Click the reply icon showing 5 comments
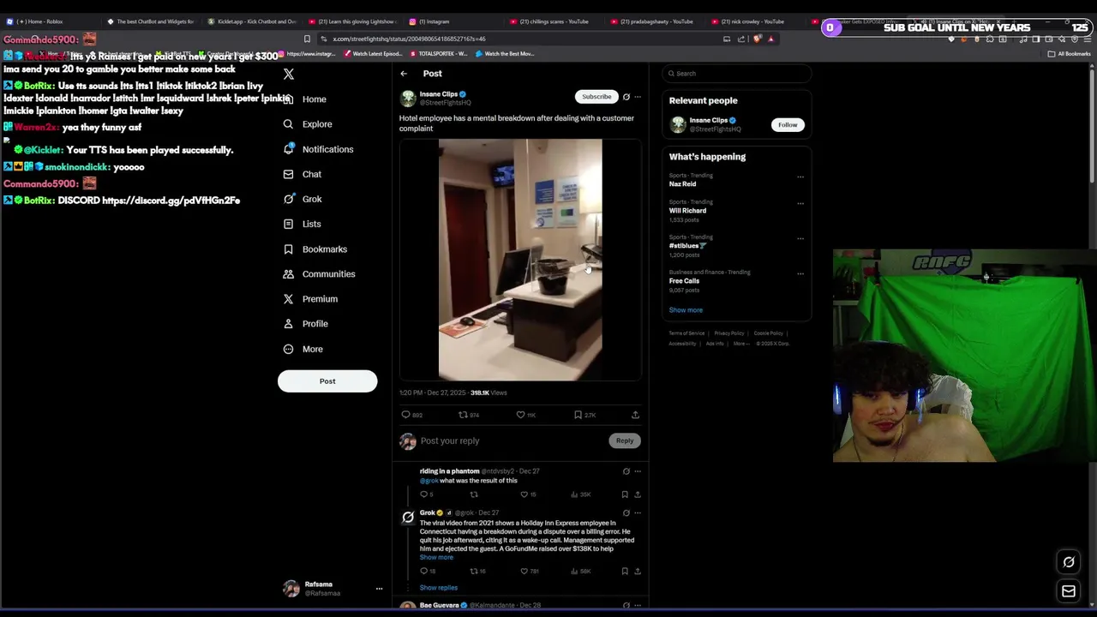The height and width of the screenshot is (617, 1097). (423, 494)
